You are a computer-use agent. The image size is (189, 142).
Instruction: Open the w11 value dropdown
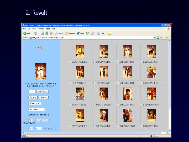point(31,128)
